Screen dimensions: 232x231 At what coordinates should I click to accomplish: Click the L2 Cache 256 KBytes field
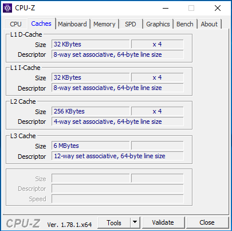click(x=91, y=111)
